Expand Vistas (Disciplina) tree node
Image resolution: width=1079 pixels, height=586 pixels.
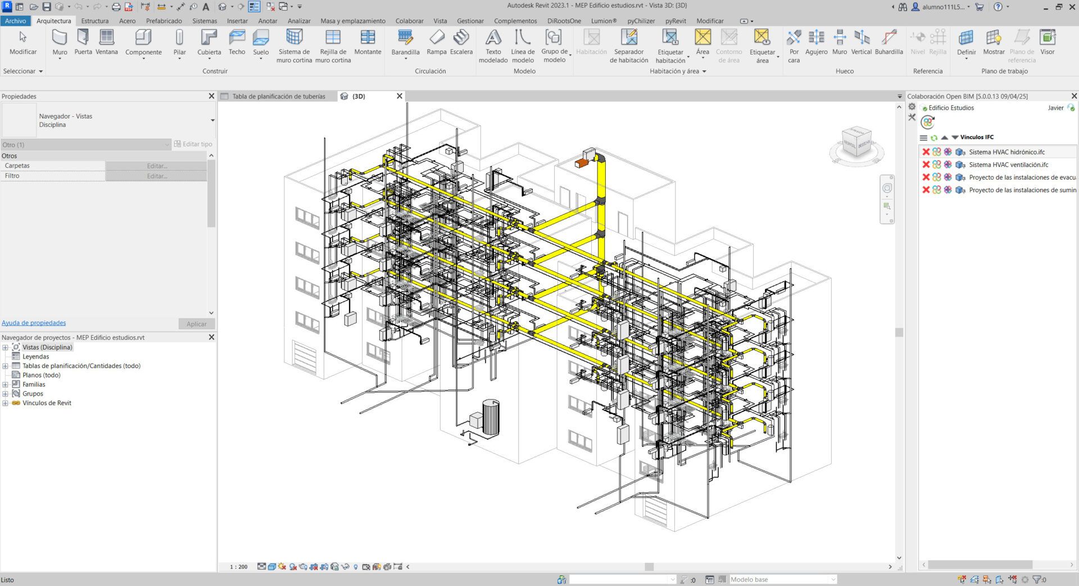(6, 347)
